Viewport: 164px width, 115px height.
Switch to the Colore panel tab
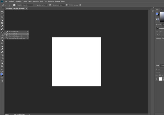[x=158, y=10]
